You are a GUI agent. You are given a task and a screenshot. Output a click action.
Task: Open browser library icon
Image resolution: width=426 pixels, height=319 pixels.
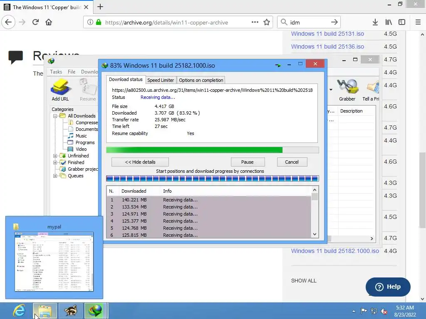(389, 22)
